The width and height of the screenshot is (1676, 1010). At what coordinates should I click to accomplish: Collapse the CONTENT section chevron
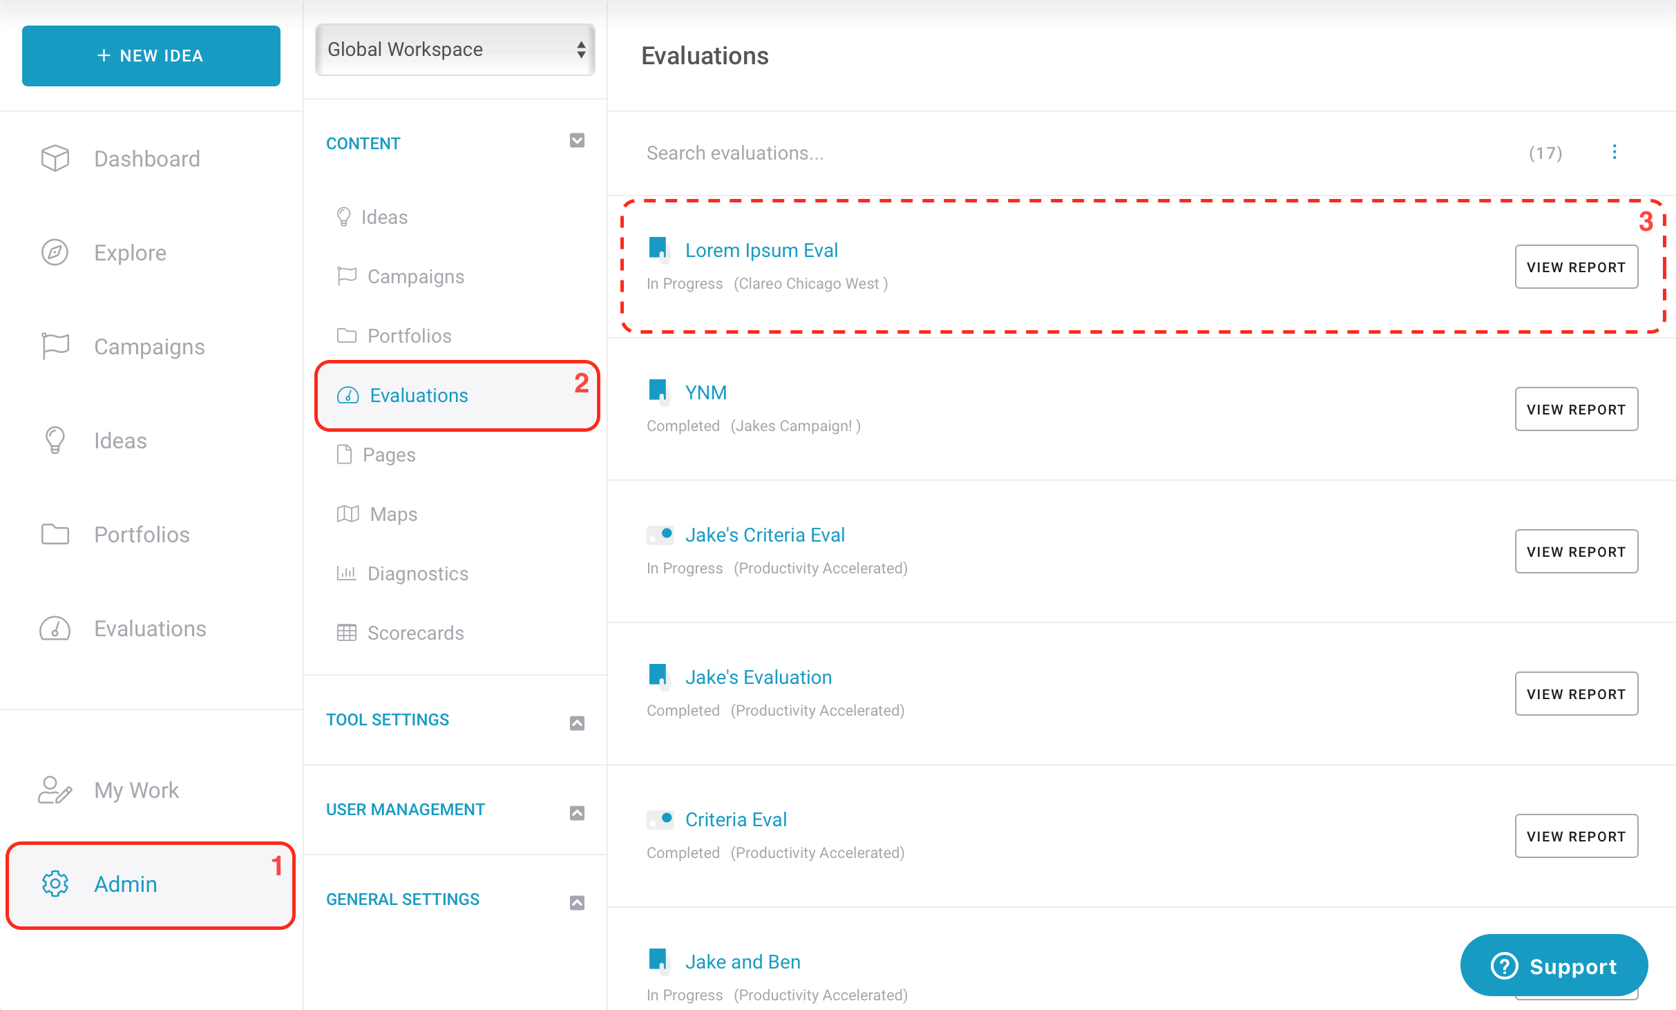577,141
